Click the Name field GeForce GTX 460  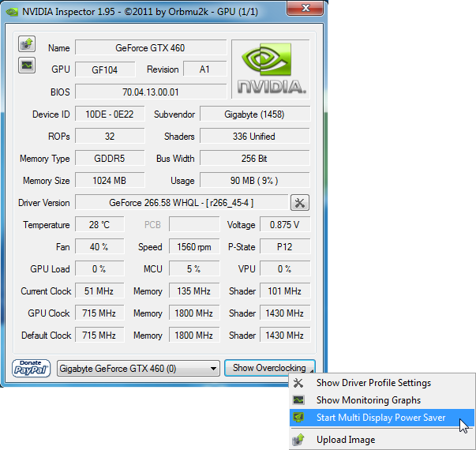pyautogui.click(x=151, y=47)
